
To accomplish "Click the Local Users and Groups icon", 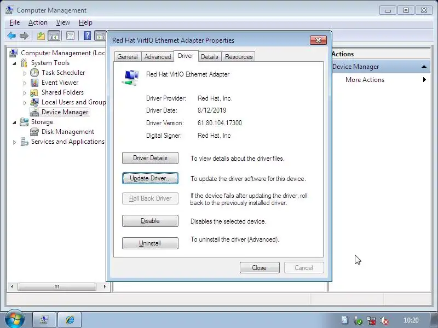I will pos(34,102).
